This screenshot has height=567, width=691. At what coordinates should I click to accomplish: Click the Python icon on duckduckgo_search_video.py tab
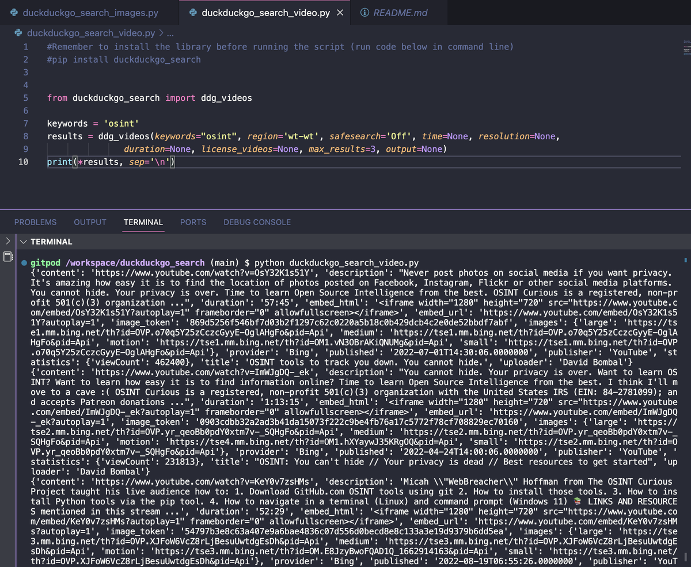click(x=192, y=12)
